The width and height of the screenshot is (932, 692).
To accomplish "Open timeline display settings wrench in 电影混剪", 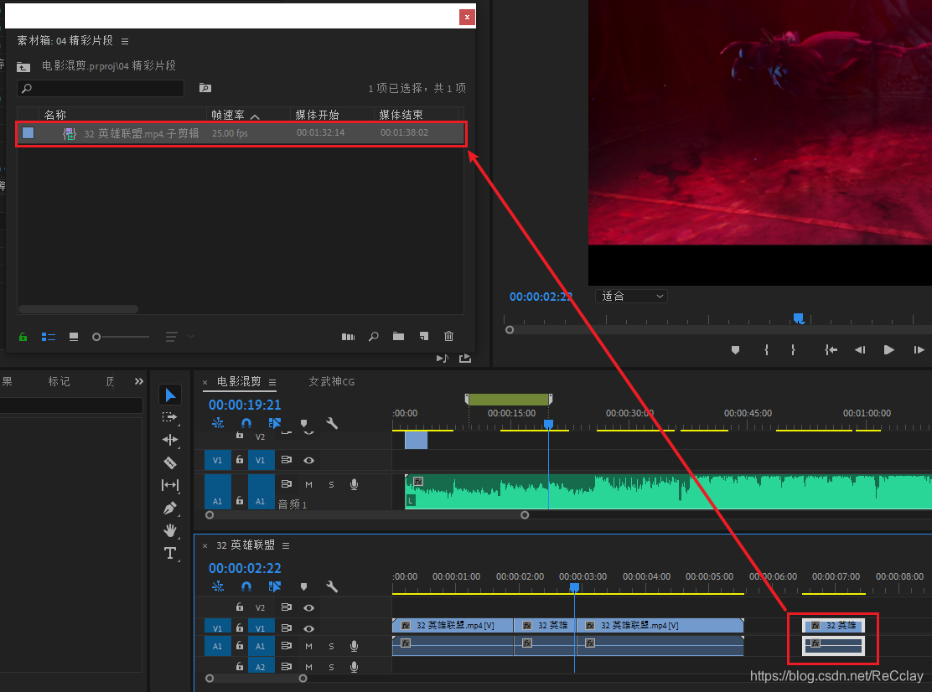I will (x=332, y=424).
